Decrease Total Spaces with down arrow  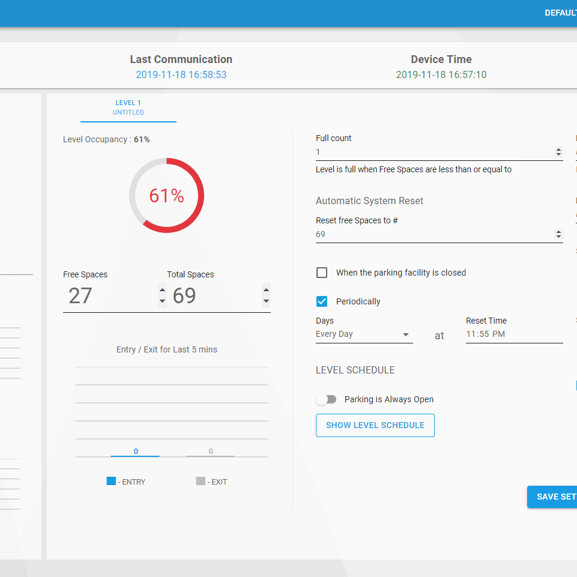click(x=266, y=301)
